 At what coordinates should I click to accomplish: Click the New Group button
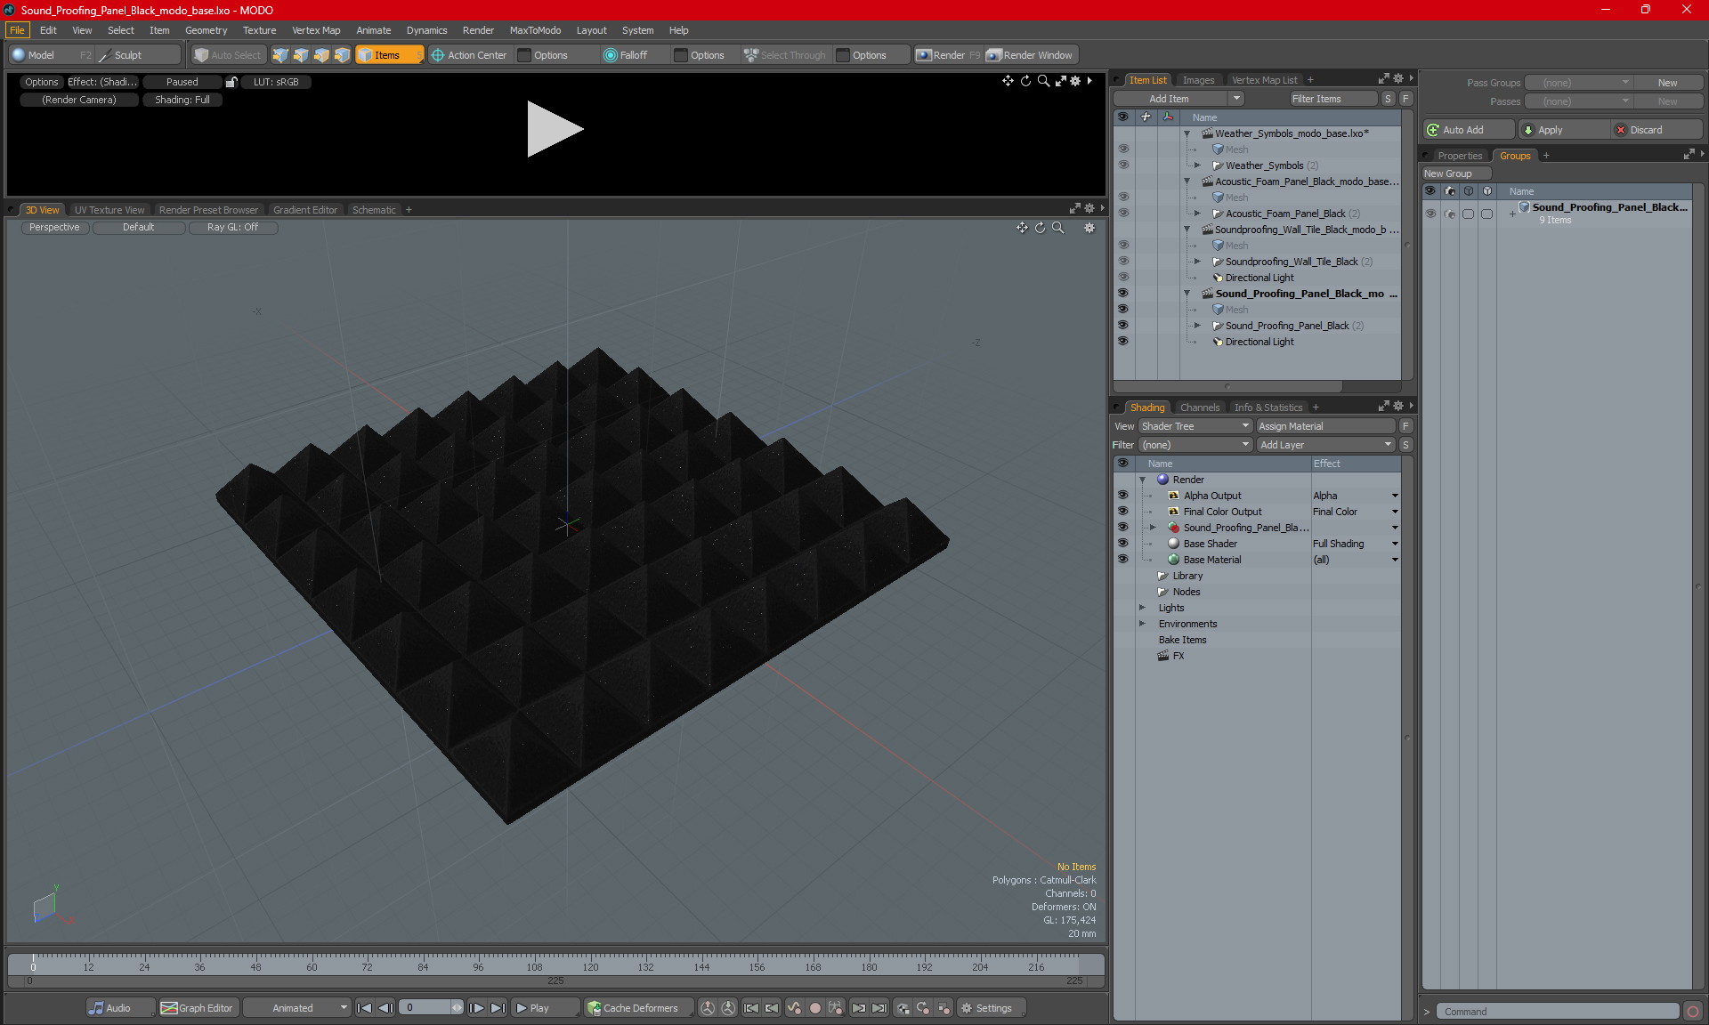(1456, 174)
